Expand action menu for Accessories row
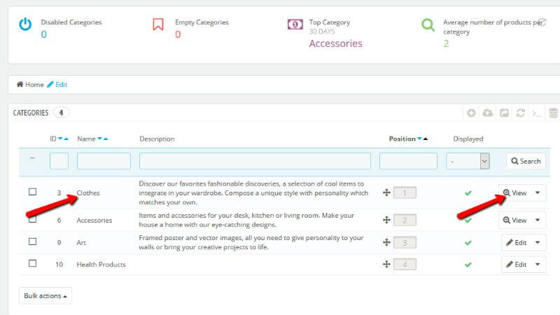The image size is (560, 315). tap(538, 220)
